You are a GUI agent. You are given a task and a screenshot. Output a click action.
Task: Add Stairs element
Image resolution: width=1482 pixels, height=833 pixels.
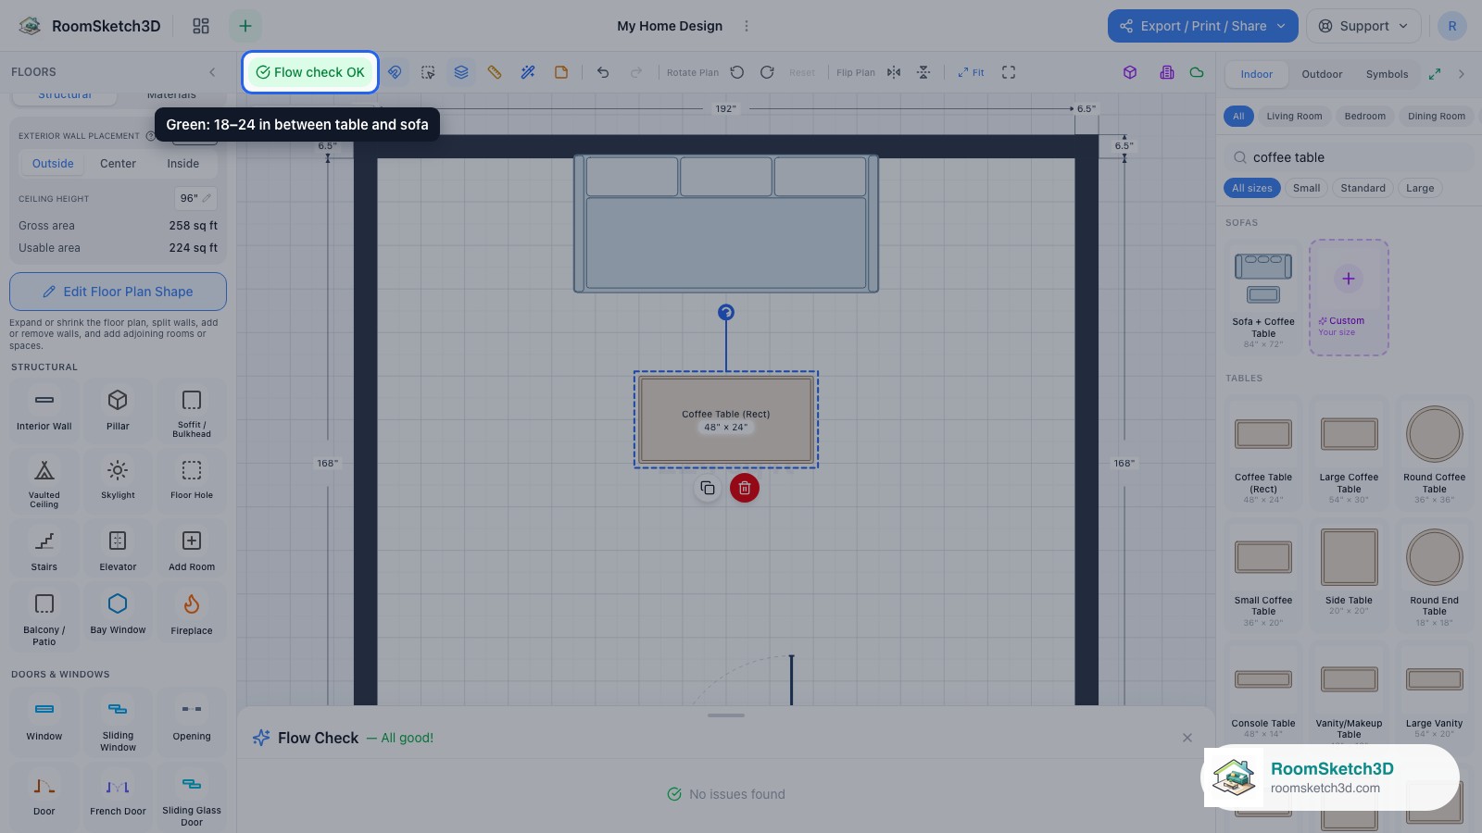[44, 550]
